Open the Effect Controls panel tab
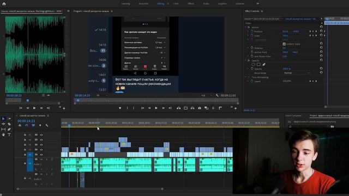 [252, 11]
